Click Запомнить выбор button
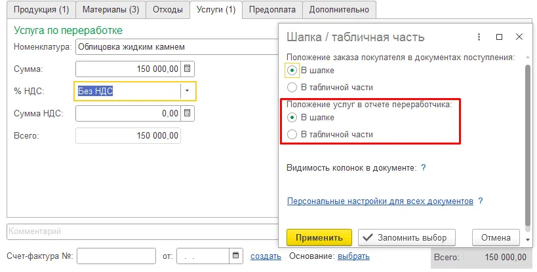Viewport: 537px width, 272px height. [x=407, y=237]
